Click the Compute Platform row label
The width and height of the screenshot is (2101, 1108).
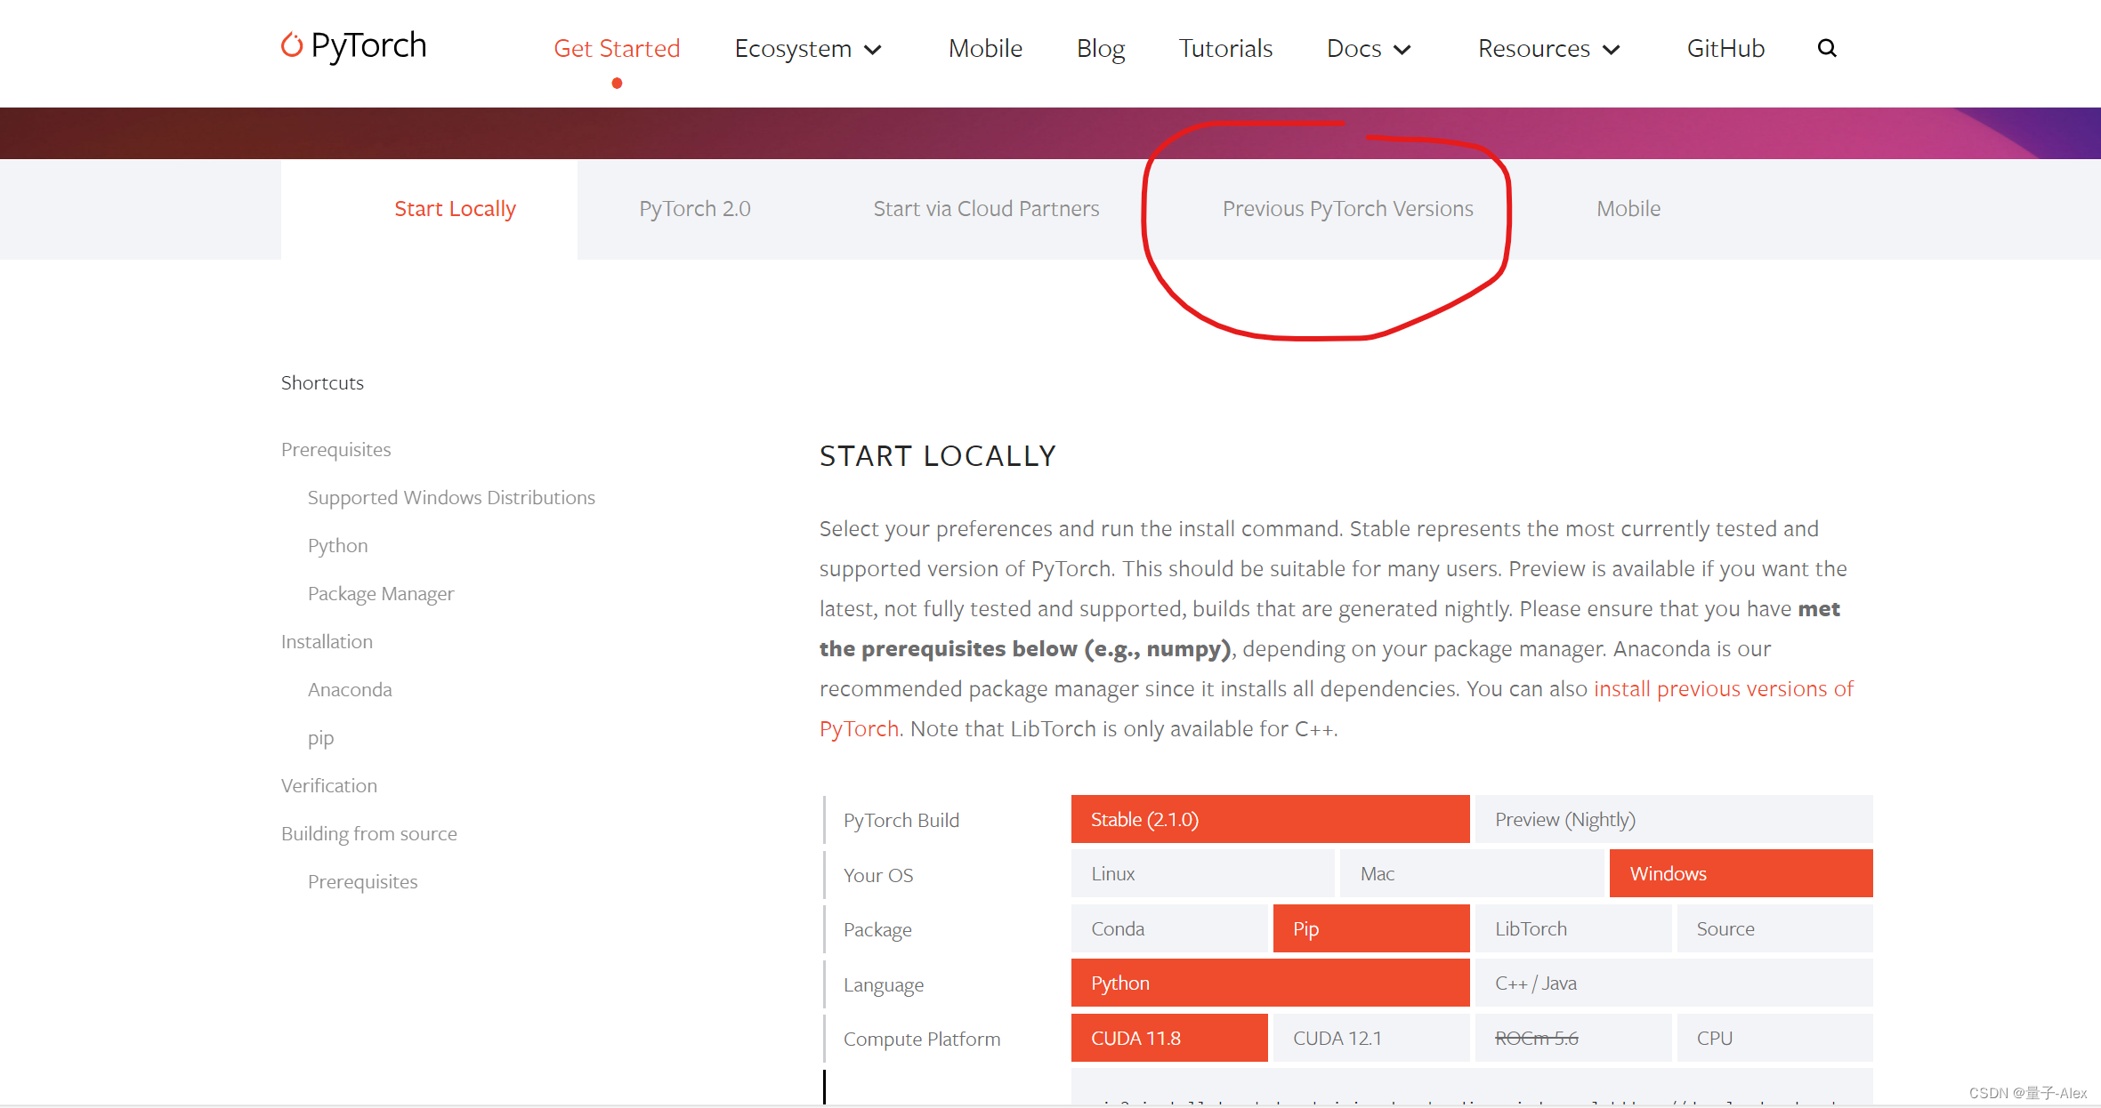(x=922, y=1040)
